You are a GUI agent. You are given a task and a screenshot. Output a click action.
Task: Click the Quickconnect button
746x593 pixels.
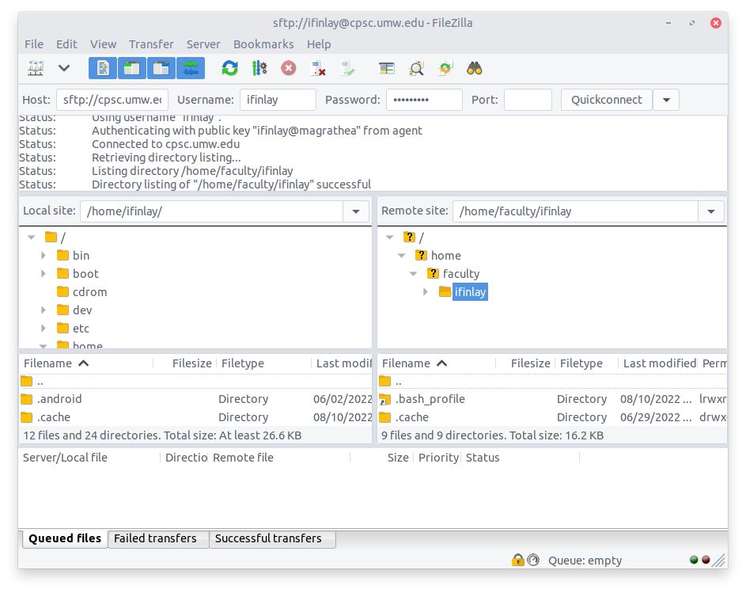[x=607, y=100]
